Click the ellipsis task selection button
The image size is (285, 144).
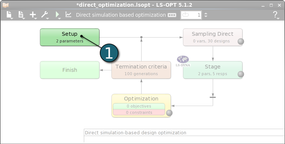click(x=172, y=15)
